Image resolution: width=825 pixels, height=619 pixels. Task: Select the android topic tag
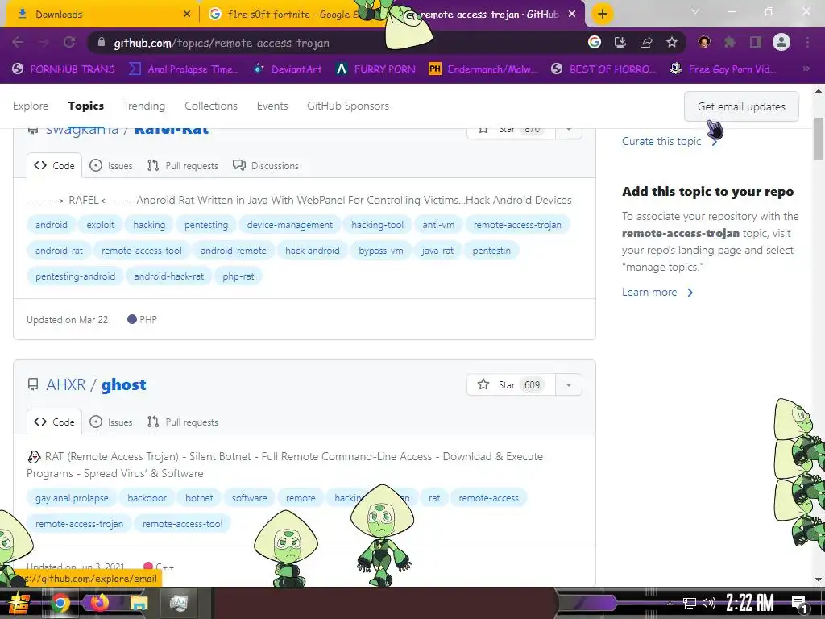[51, 225]
